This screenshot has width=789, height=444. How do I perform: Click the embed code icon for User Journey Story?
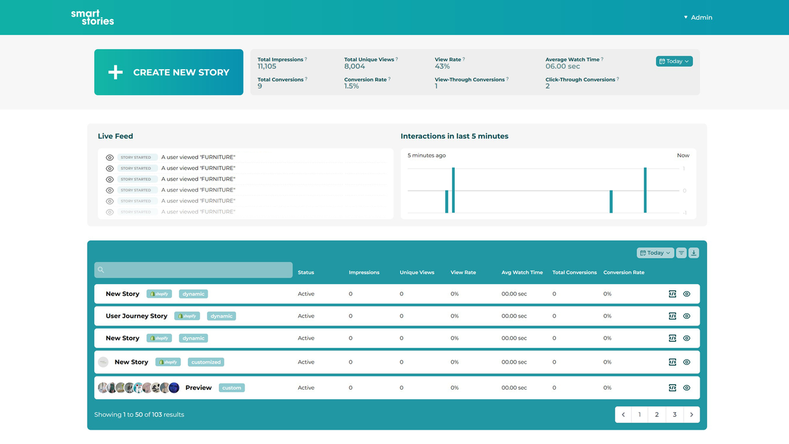tap(672, 316)
